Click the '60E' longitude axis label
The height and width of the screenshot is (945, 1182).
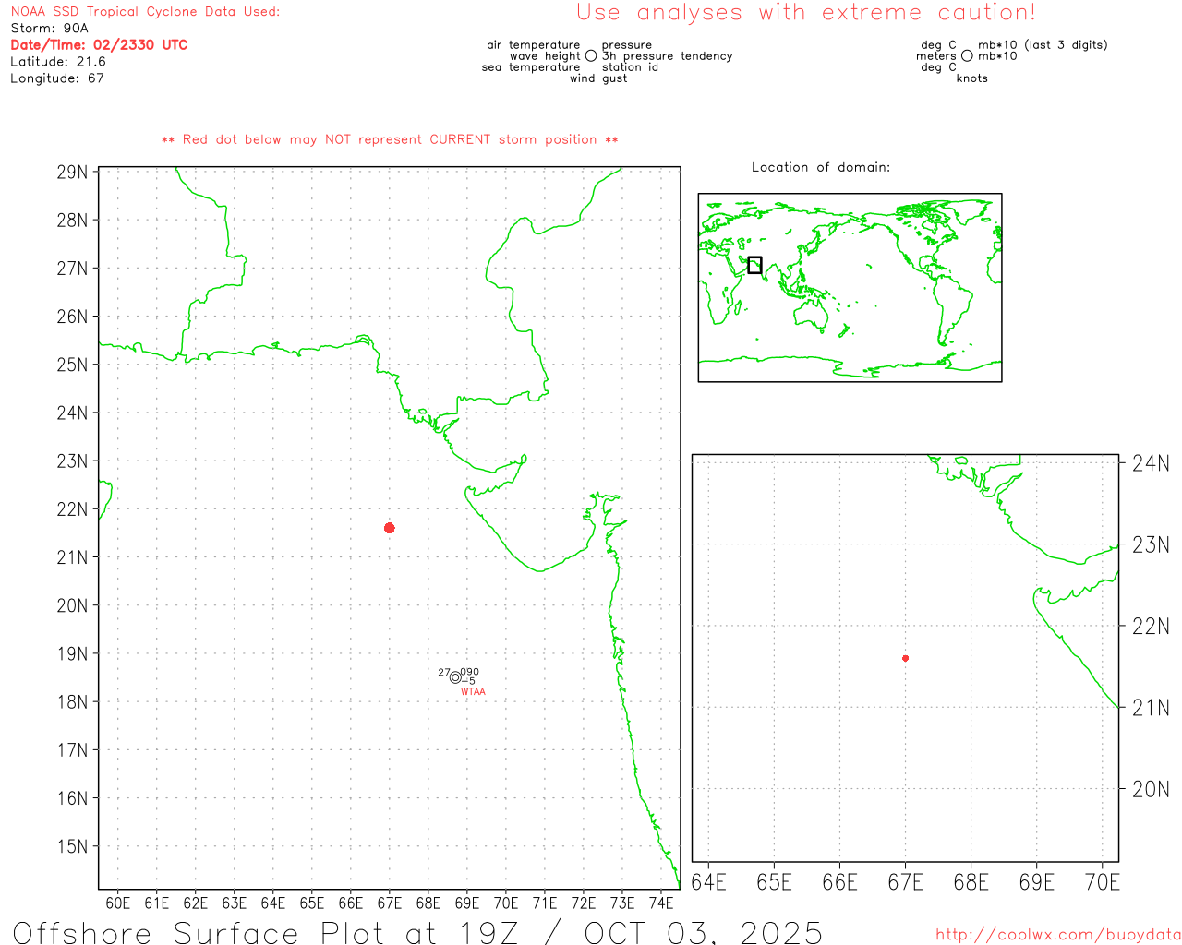[x=118, y=903]
